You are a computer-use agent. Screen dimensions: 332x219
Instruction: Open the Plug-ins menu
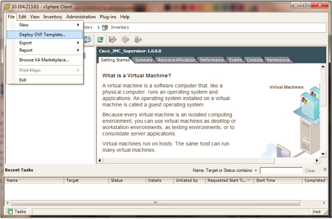pyautogui.click(x=108, y=17)
